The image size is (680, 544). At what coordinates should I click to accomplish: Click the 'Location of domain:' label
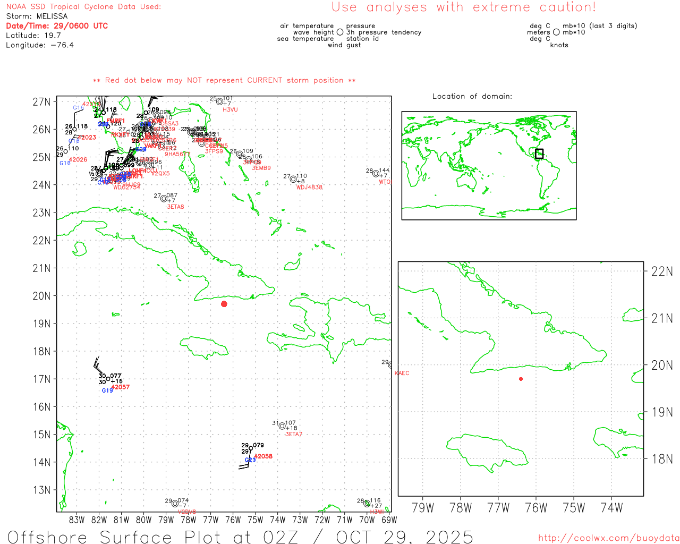tap(472, 96)
